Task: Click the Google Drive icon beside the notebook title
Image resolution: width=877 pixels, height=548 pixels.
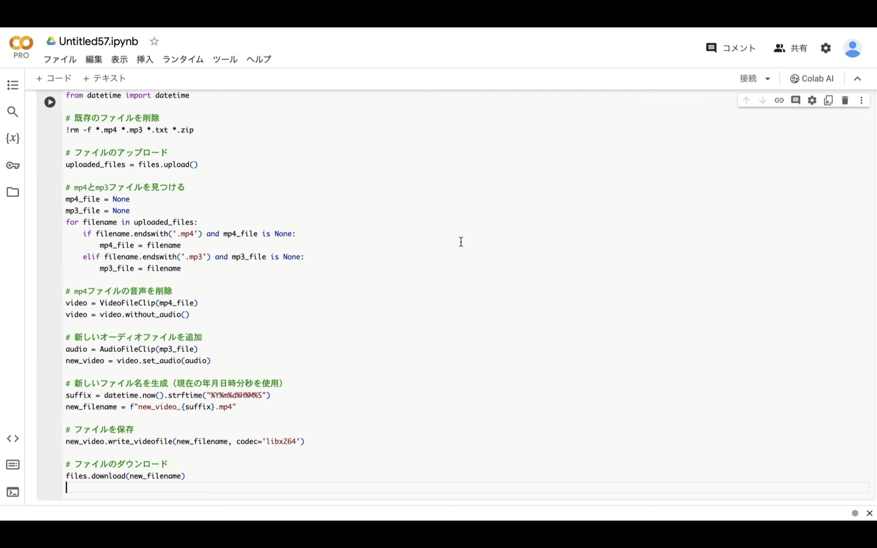Action: coord(51,41)
